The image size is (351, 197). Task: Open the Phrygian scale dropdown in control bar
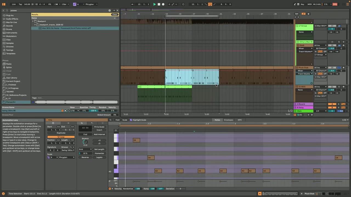pyautogui.click(x=91, y=4)
